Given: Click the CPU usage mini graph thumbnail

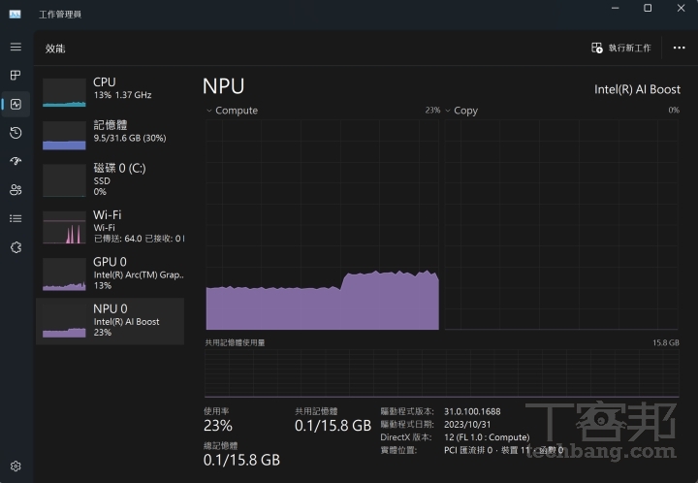Looking at the screenshot, I should pyautogui.click(x=64, y=92).
